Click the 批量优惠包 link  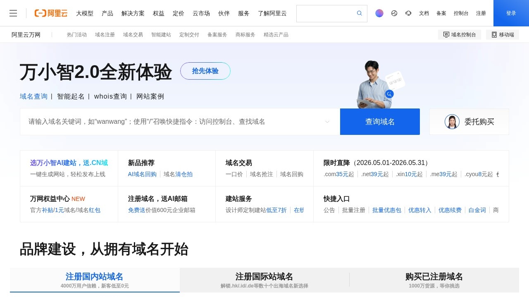pos(387,210)
